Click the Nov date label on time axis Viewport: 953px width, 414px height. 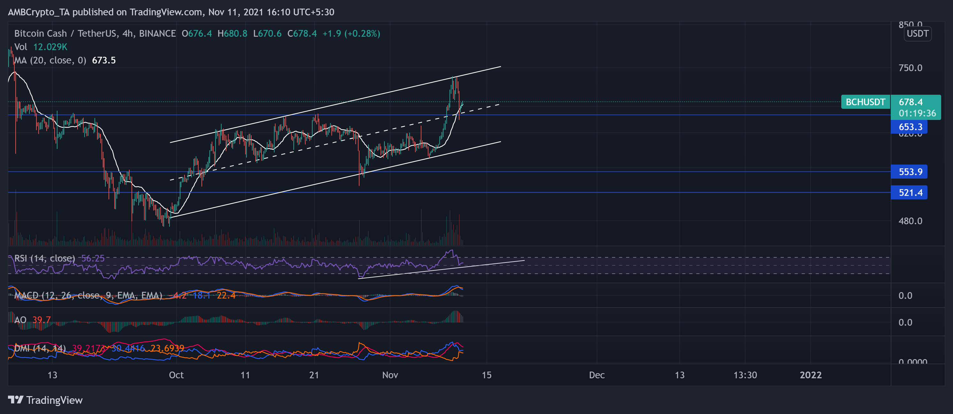click(x=390, y=375)
